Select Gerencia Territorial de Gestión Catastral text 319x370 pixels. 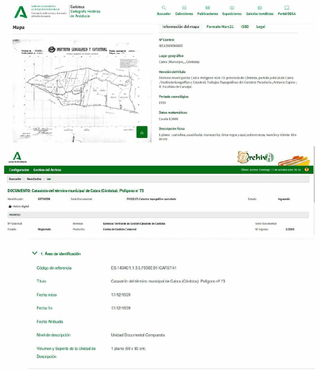pyautogui.click(x=134, y=223)
